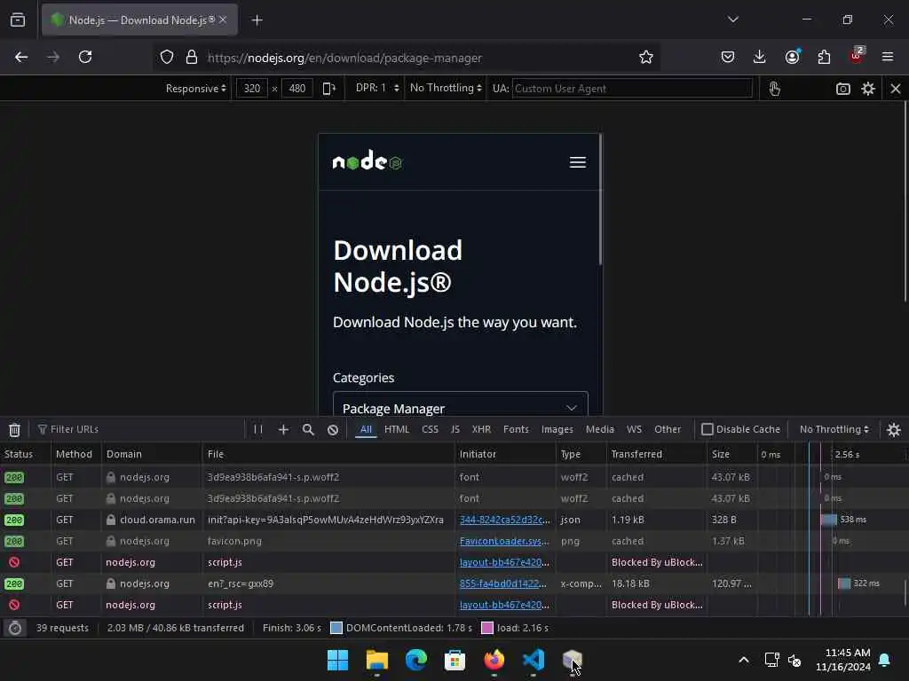This screenshot has width=909, height=681.
Task: Open network panel settings gear
Action: pos(893,430)
